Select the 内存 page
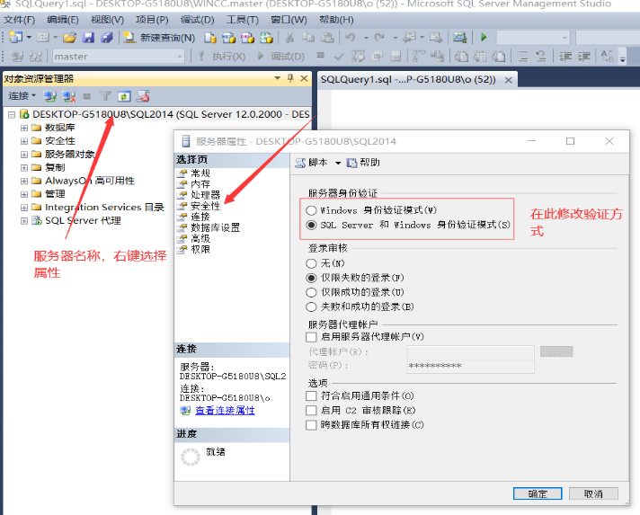Viewport: 640px width, 515px height. [x=200, y=184]
